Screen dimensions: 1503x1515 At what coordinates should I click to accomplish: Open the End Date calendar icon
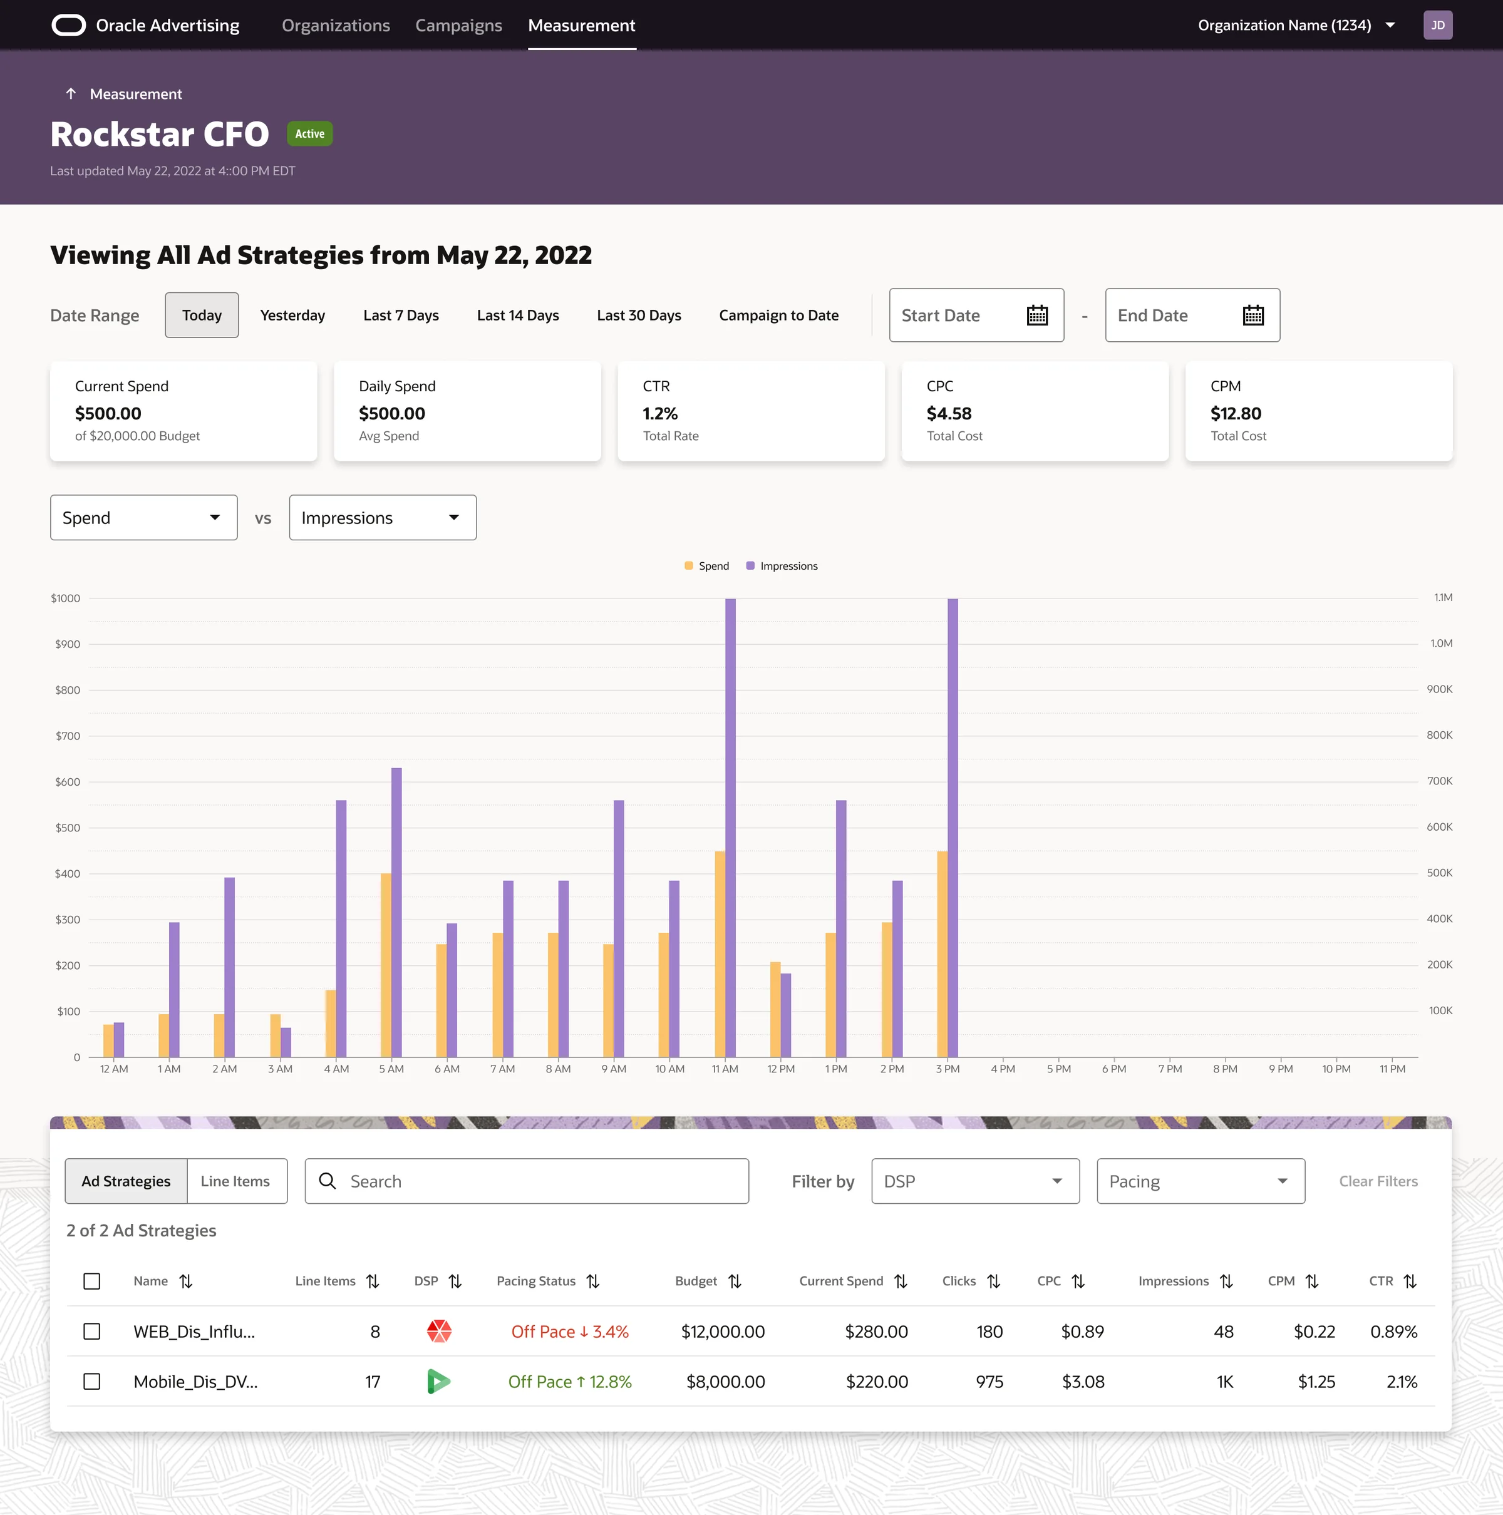(x=1252, y=316)
